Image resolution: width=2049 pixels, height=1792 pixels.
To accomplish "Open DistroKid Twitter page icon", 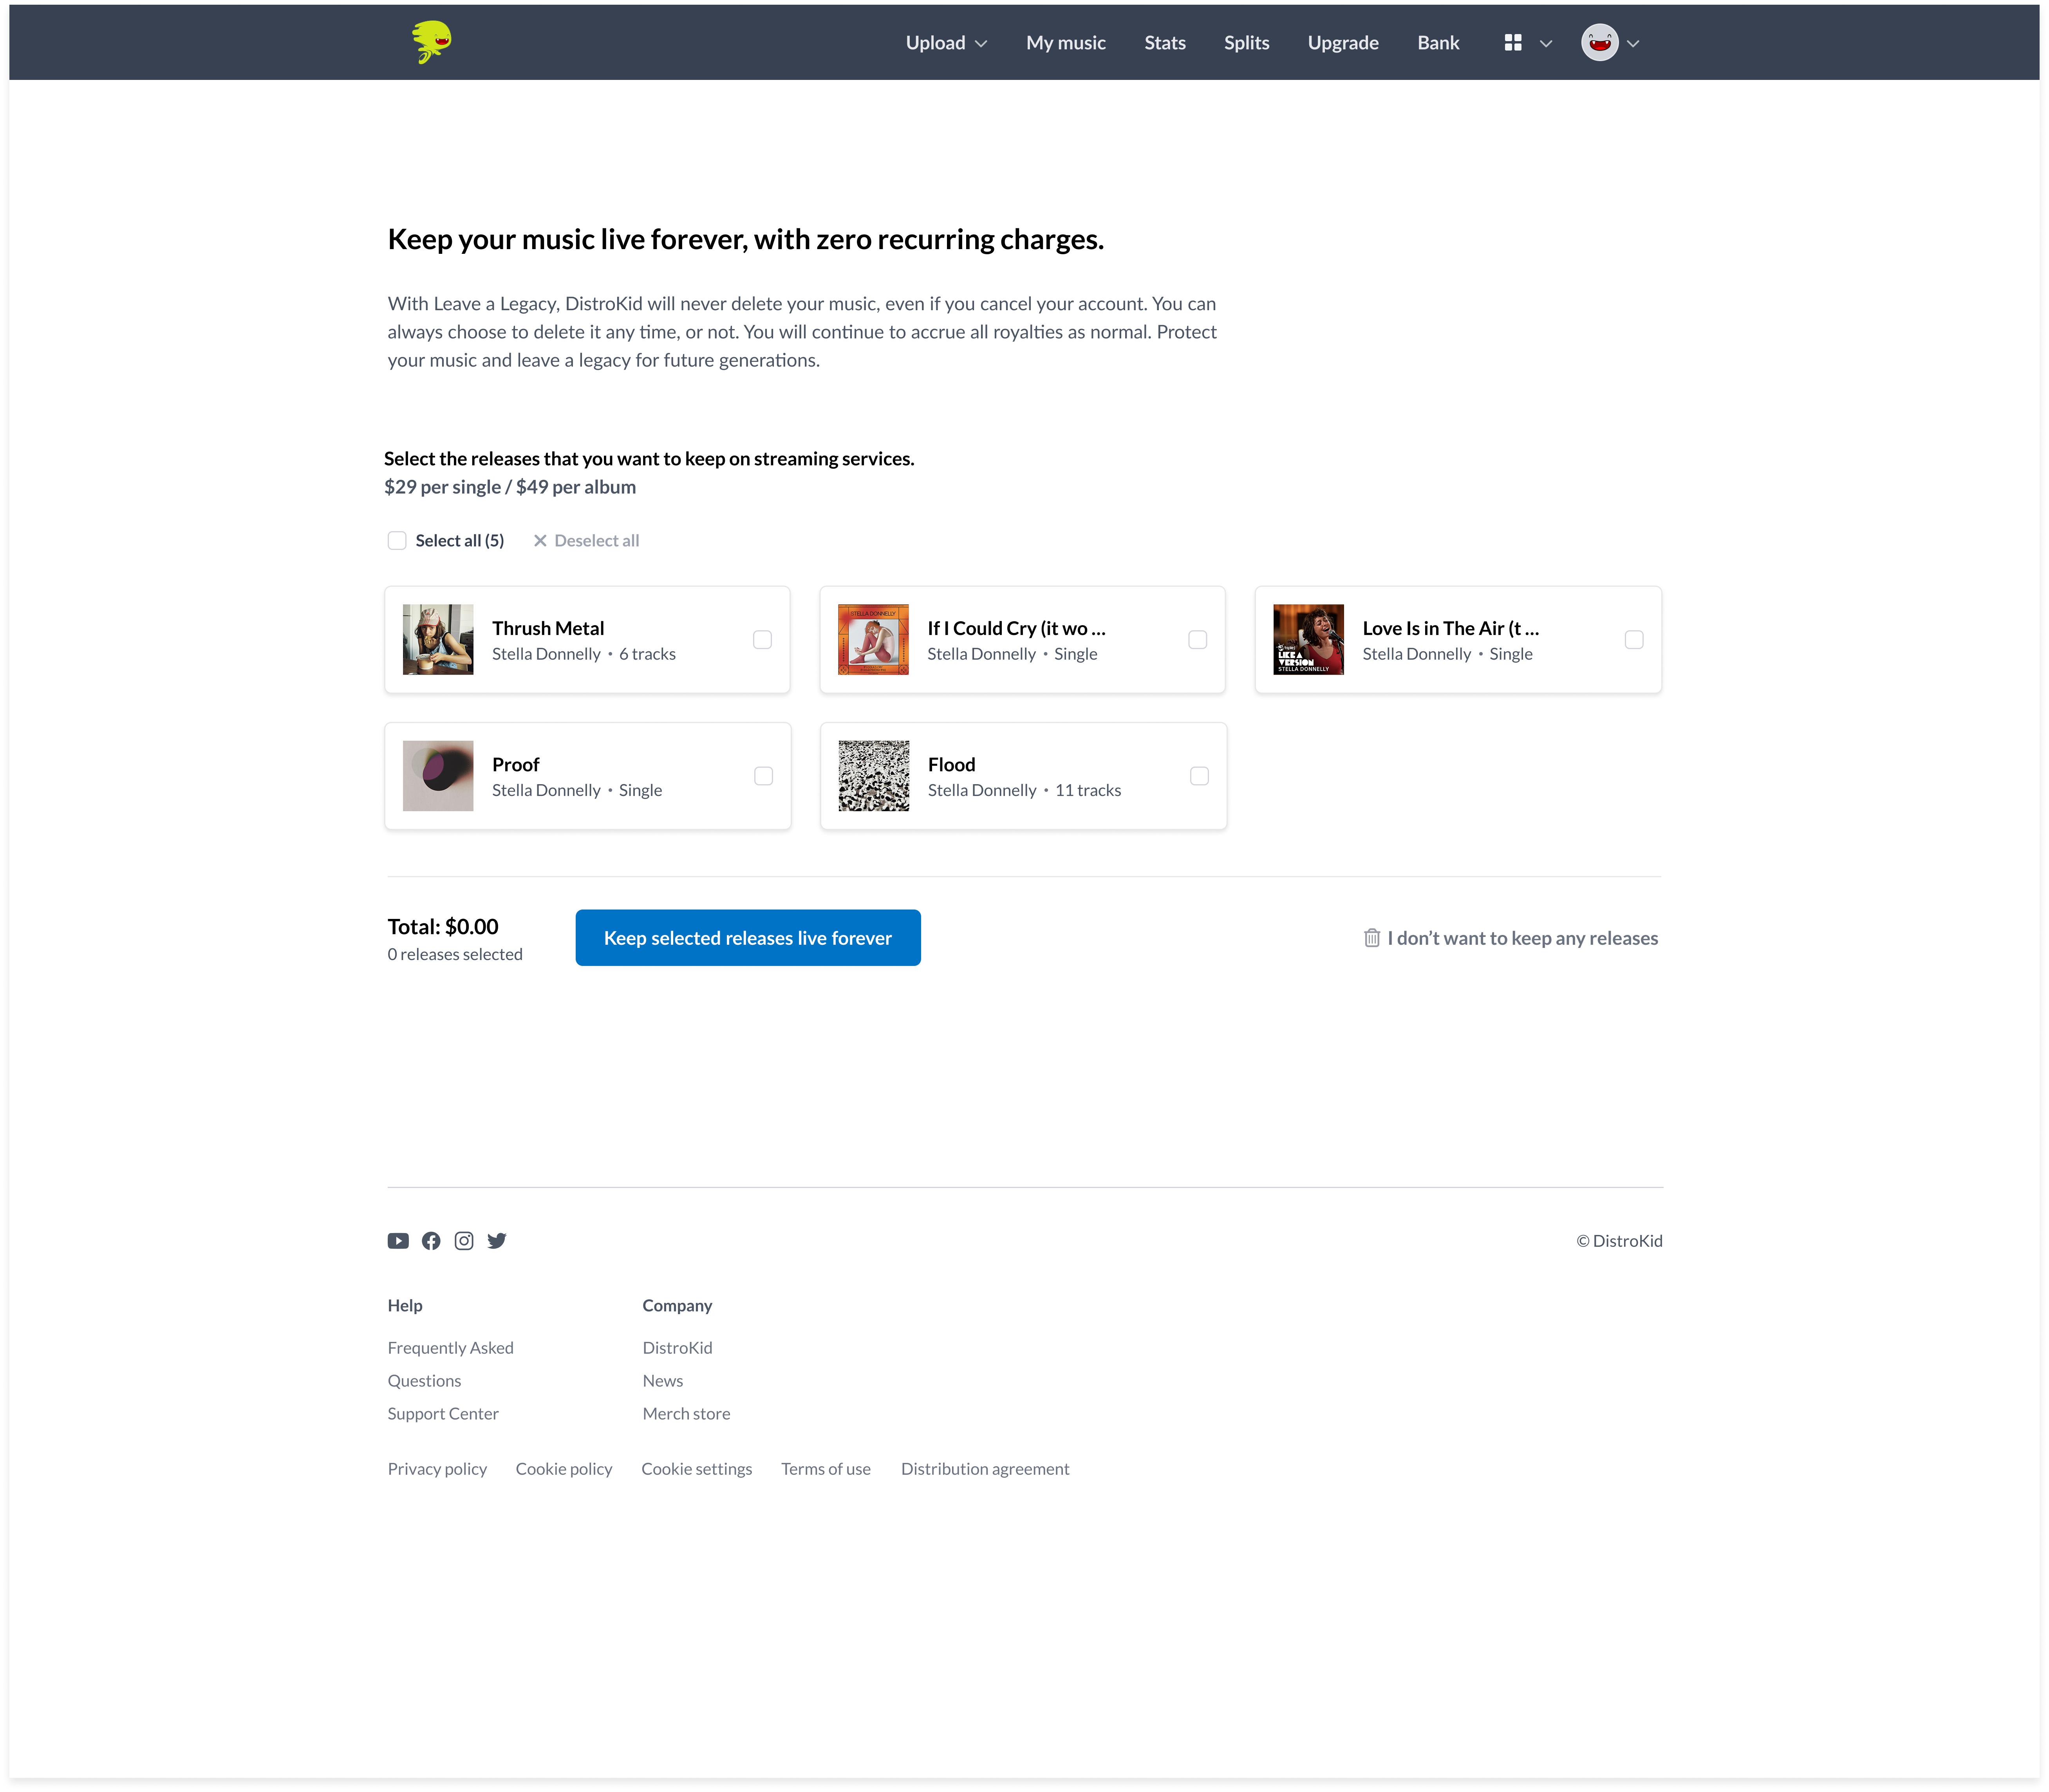I will (x=497, y=1241).
